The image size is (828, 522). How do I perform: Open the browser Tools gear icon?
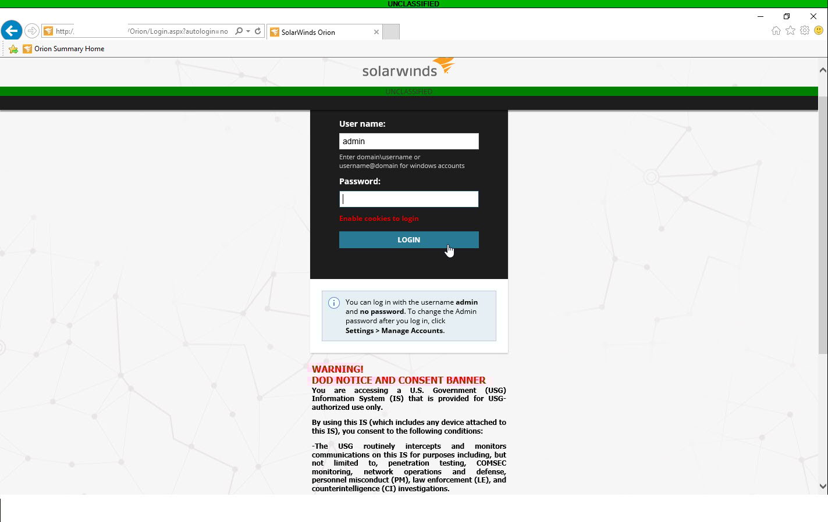point(805,31)
